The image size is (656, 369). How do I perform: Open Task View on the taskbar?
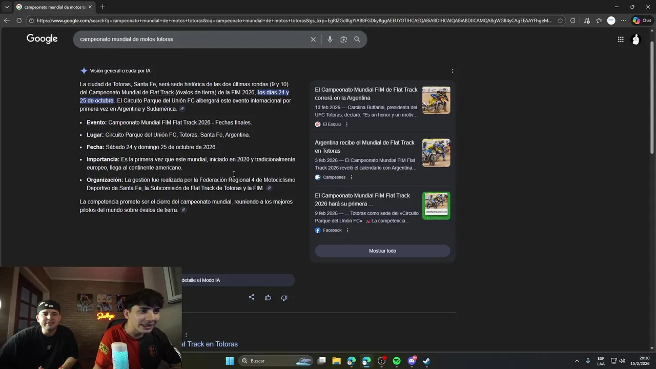pyautogui.click(x=322, y=361)
